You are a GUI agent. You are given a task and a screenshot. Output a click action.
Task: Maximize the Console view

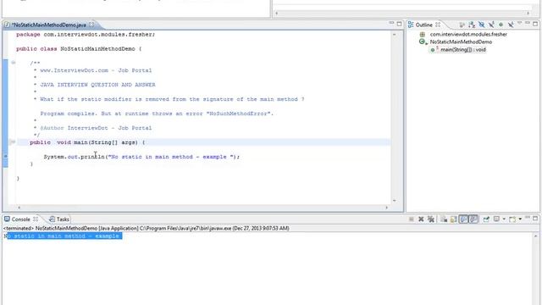point(535,219)
